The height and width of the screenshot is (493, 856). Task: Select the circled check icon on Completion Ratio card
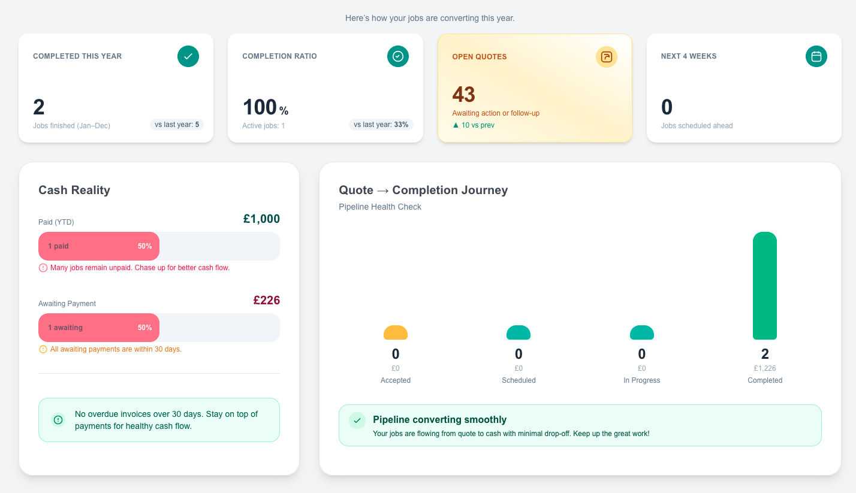(x=397, y=56)
